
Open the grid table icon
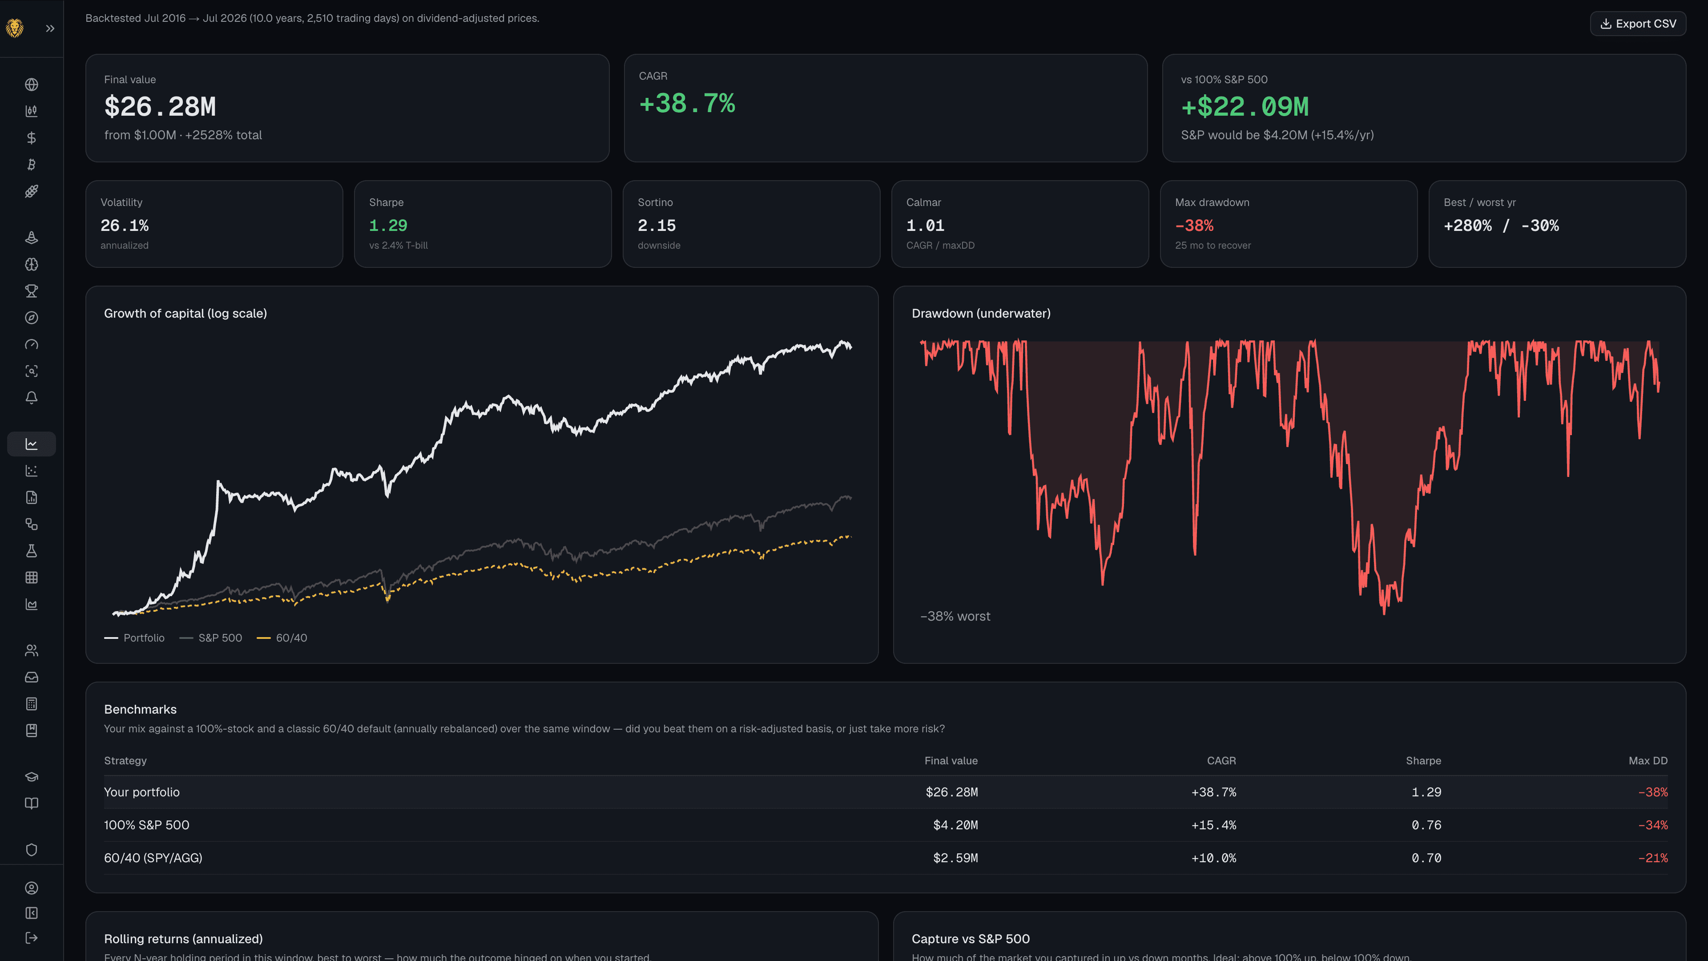pos(31,577)
